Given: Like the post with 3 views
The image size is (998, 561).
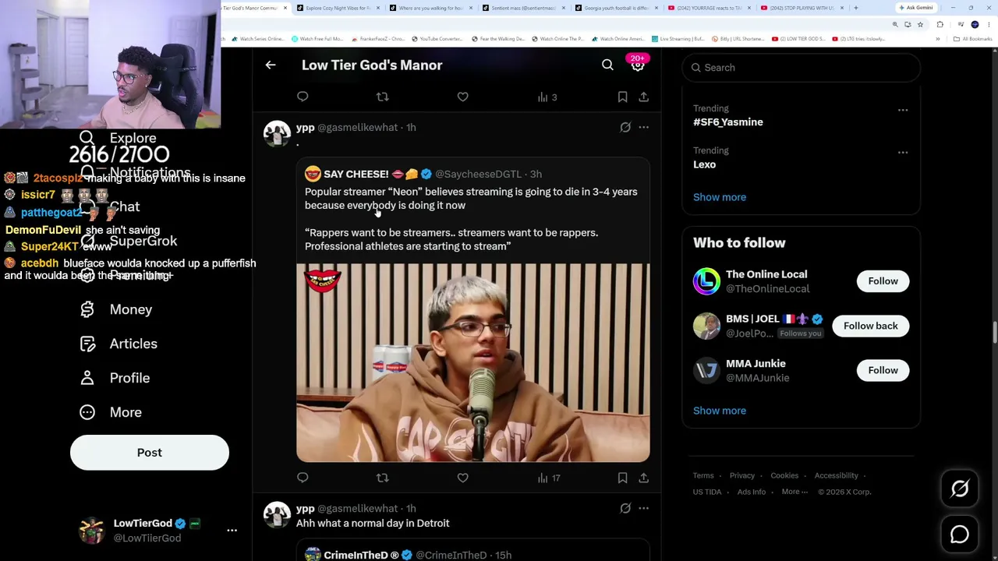Looking at the screenshot, I should click(463, 97).
